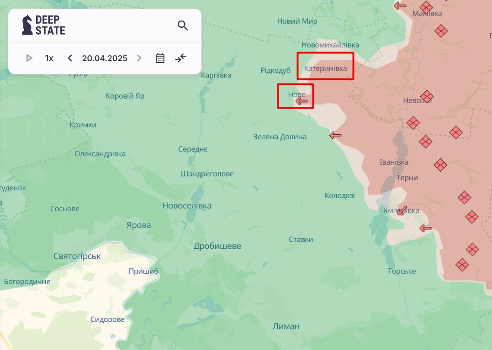Screen dimensions: 492x350
Task: Click the Дробишеве settlement label
Action: tap(217, 246)
